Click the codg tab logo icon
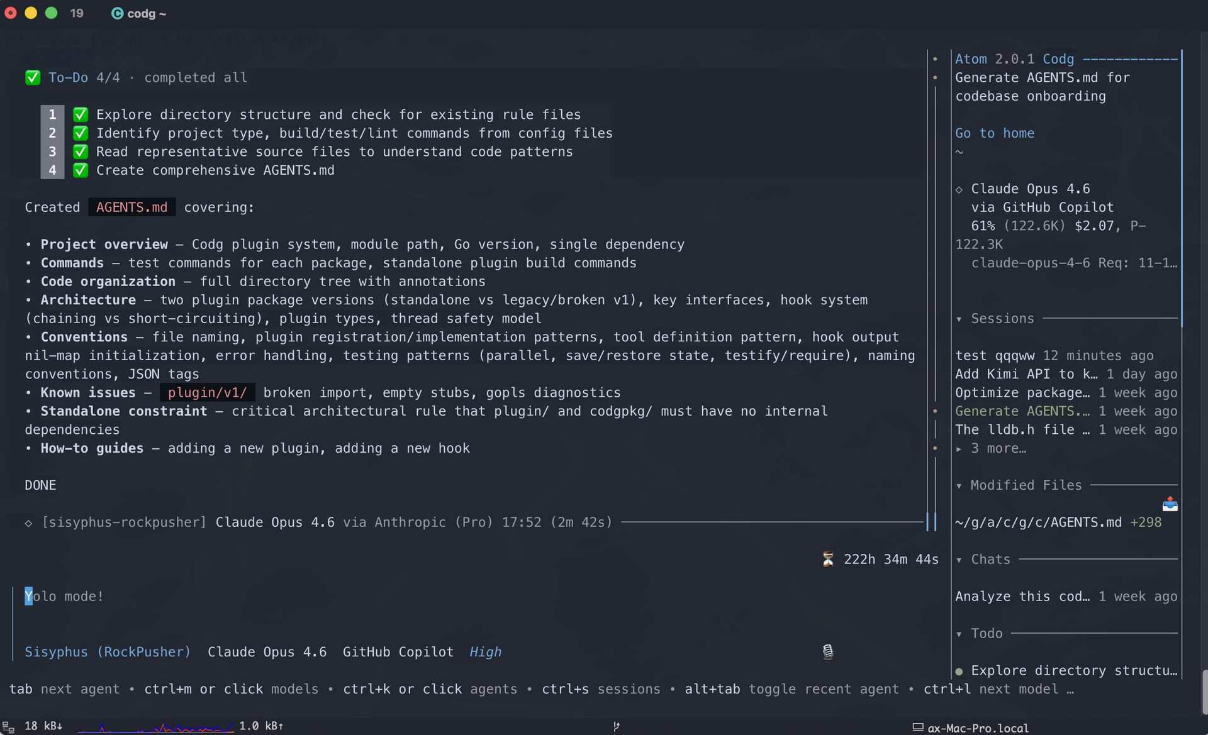This screenshot has height=735, width=1208. coord(117,13)
